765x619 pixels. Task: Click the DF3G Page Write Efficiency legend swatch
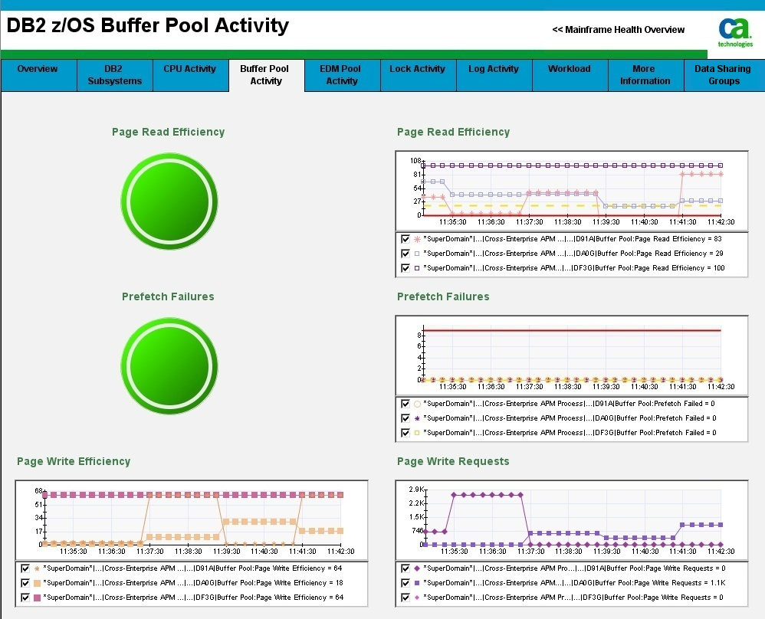click(x=37, y=598)
